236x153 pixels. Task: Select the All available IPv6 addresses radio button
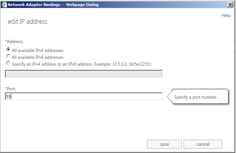pyautogui.click(x=8, y=57)
